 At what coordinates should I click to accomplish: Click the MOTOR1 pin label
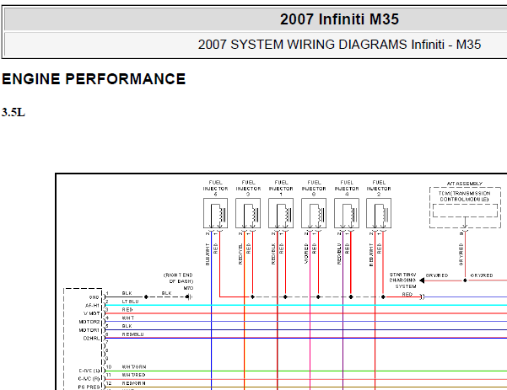coord(89,330)
